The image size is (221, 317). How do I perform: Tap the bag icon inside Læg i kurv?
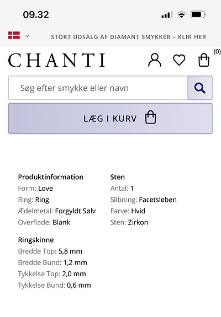pyautogui.click(x=150, y=117)
